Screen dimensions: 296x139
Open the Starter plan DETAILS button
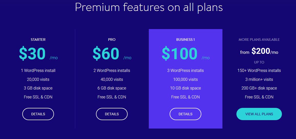(x=38, y=114)
